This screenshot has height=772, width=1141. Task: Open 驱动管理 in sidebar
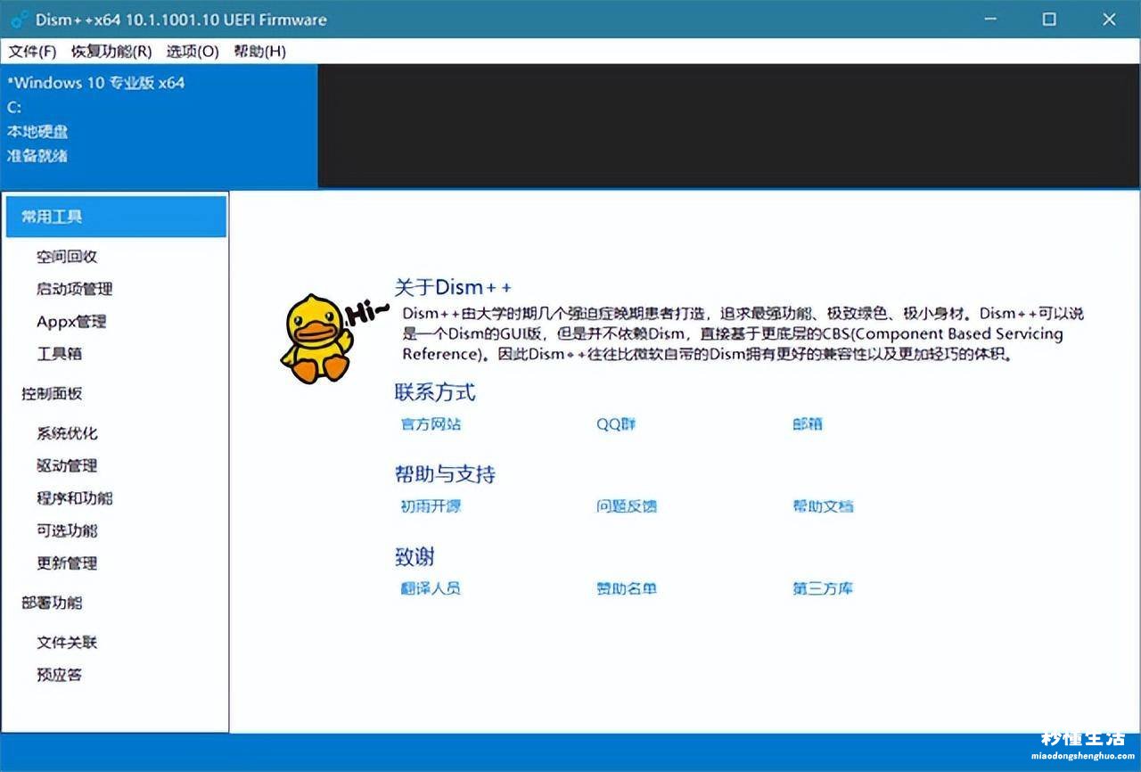point(67,465)
